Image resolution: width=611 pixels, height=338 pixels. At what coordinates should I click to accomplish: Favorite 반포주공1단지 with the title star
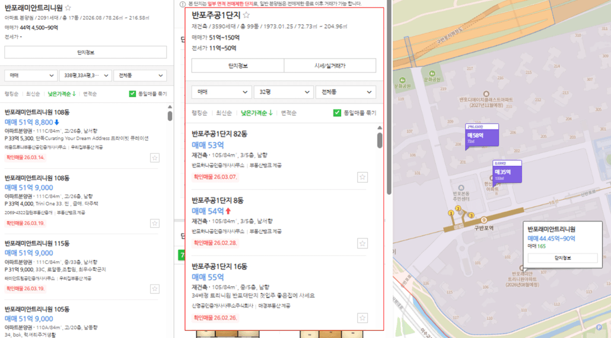tap(246, 15)
